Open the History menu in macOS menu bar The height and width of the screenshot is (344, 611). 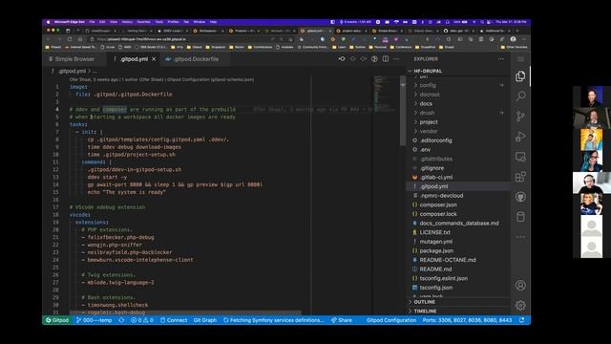[127, 22]
